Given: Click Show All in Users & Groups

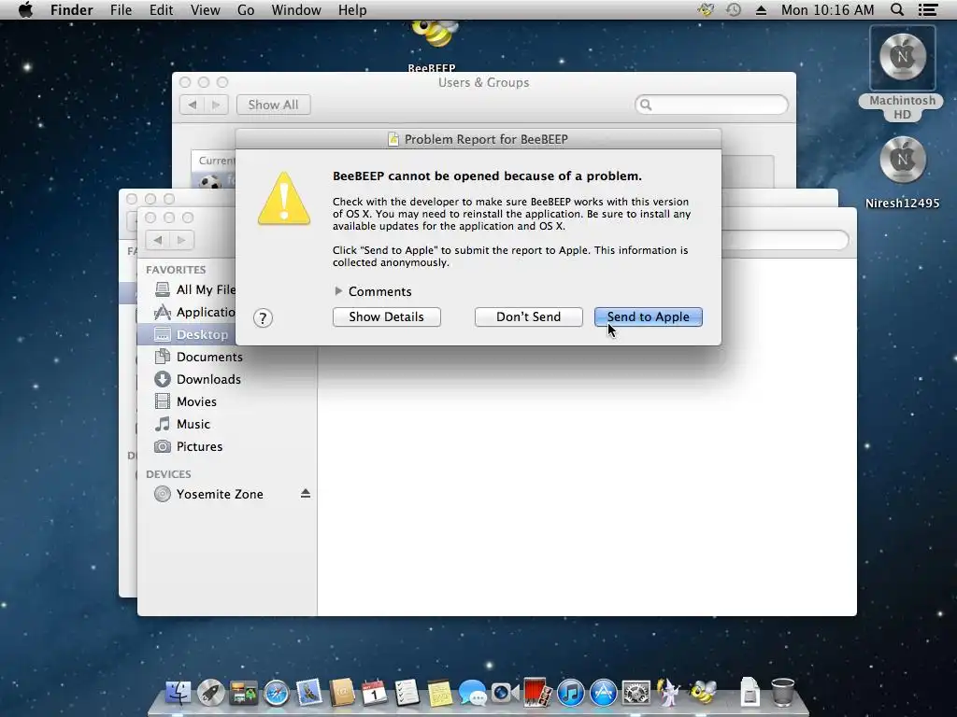Looking at the screenshot, I should click(x=274, y=105).
